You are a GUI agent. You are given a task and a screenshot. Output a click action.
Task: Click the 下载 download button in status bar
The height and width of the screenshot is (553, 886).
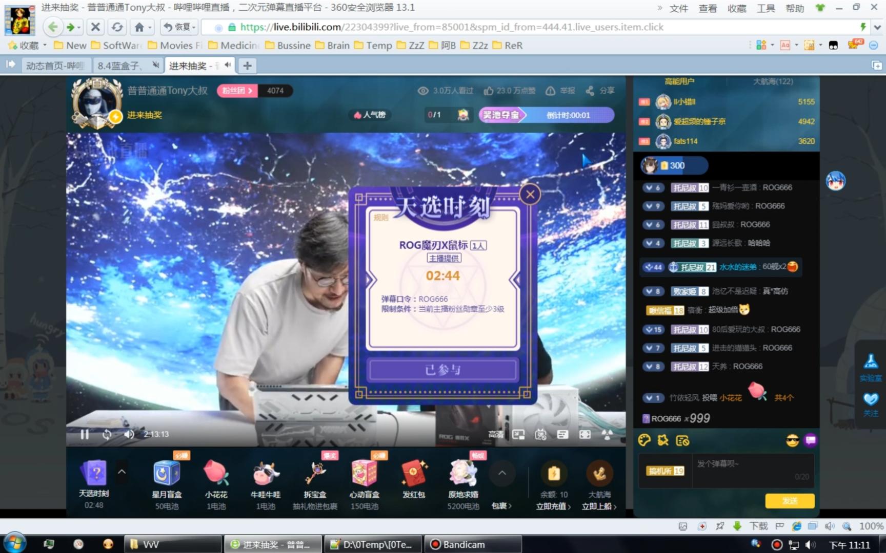[x=751, y=526]
